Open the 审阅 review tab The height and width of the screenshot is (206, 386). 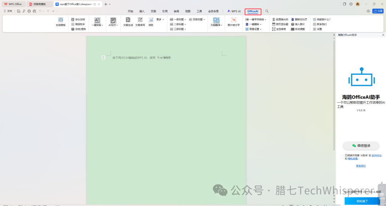[176, 11]
